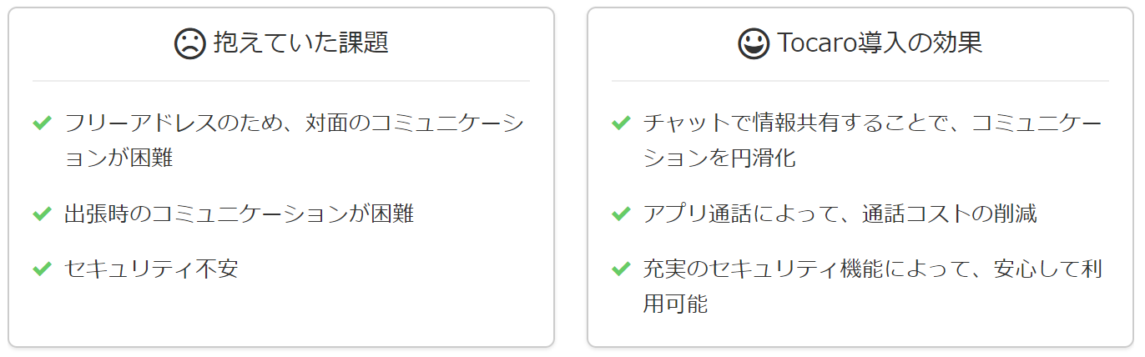
Task: Click the wrapped line ションが困難
Action: coord(119,158)
